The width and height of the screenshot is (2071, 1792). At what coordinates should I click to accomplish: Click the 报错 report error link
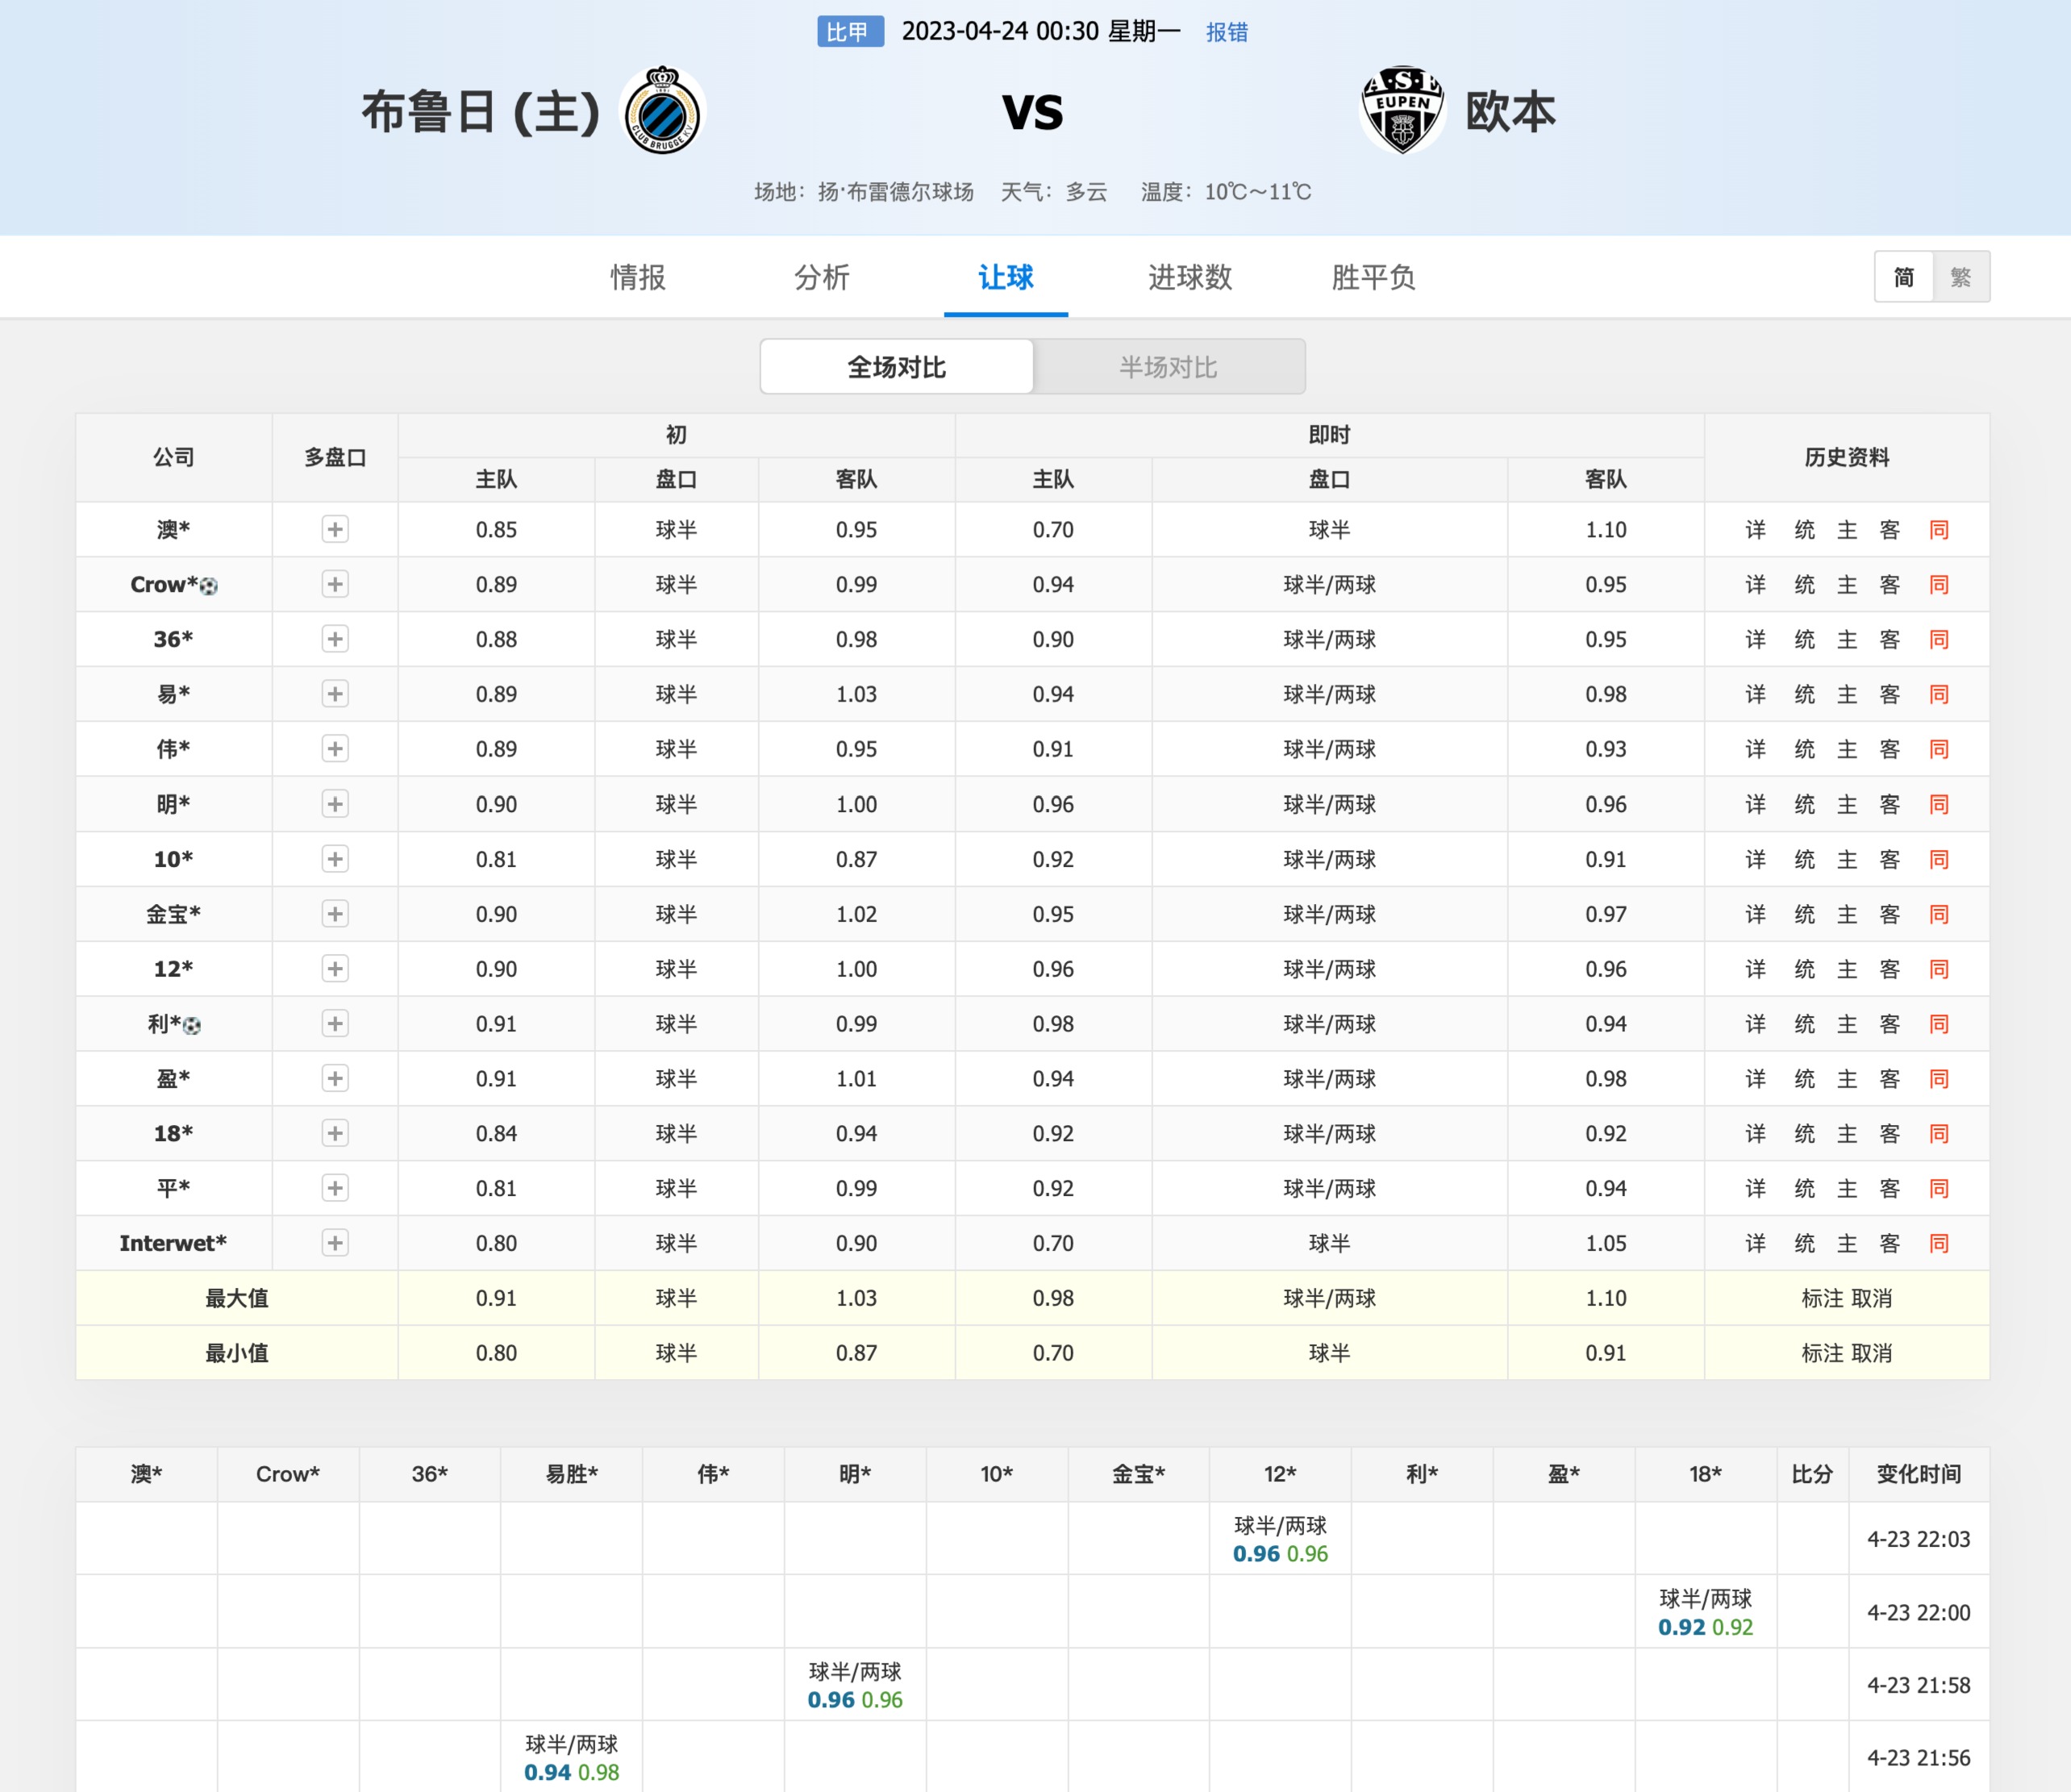pyautogui.click(x=1226, y=32)
